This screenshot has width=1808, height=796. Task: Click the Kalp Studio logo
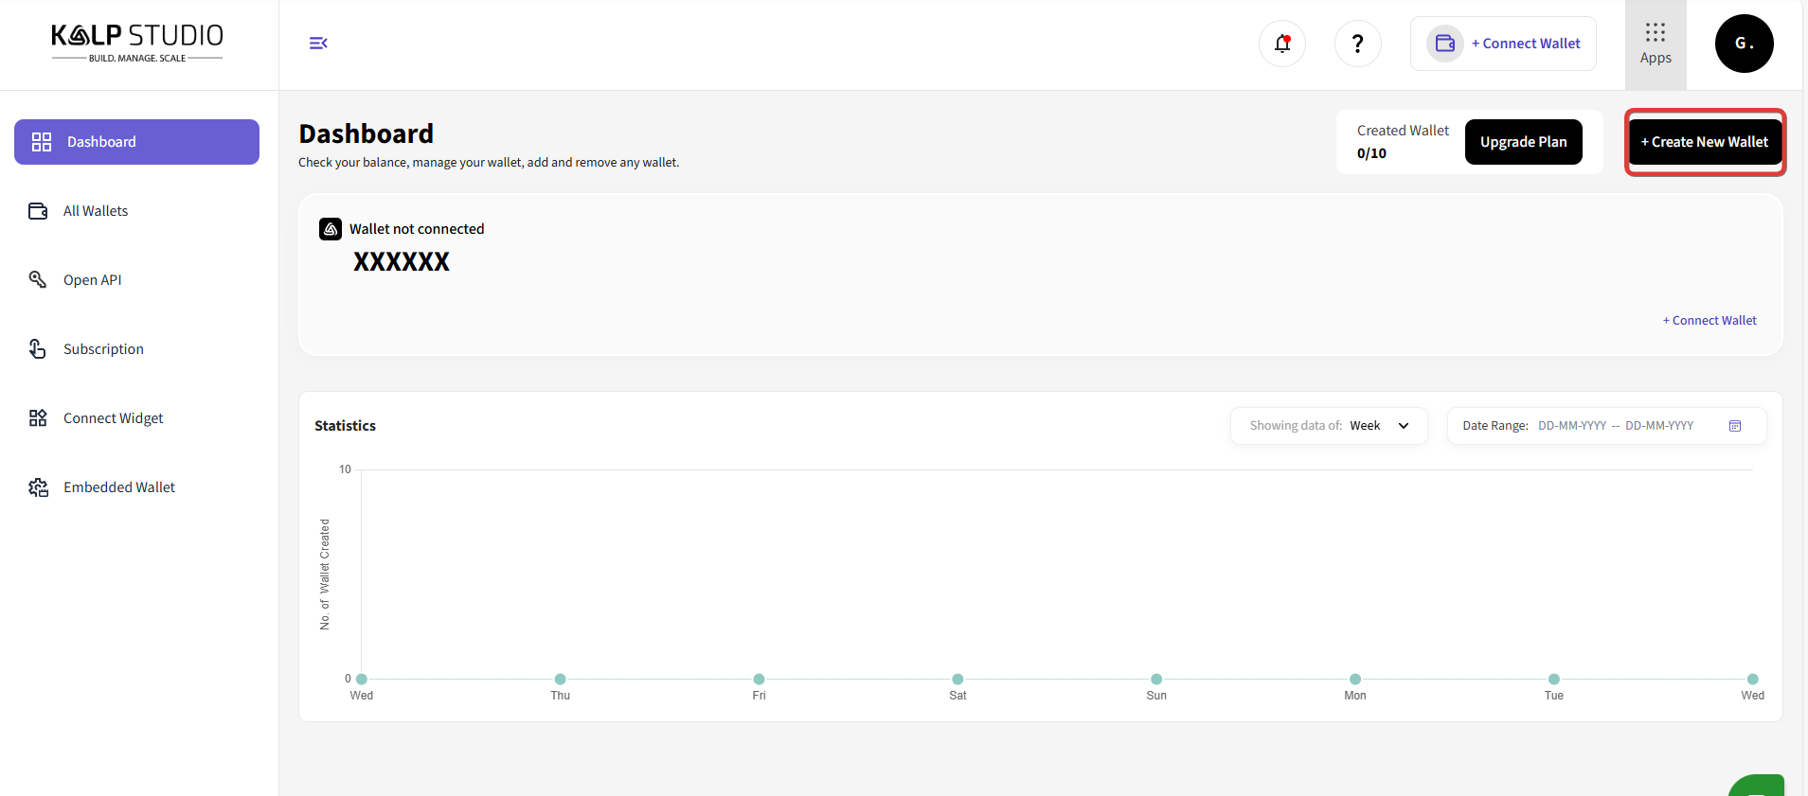click(137, 44)
